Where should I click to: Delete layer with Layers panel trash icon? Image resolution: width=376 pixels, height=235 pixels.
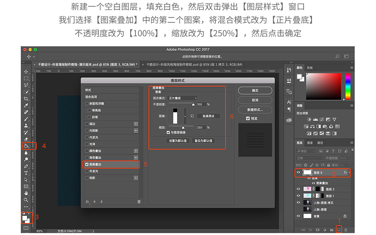[346, 230]
